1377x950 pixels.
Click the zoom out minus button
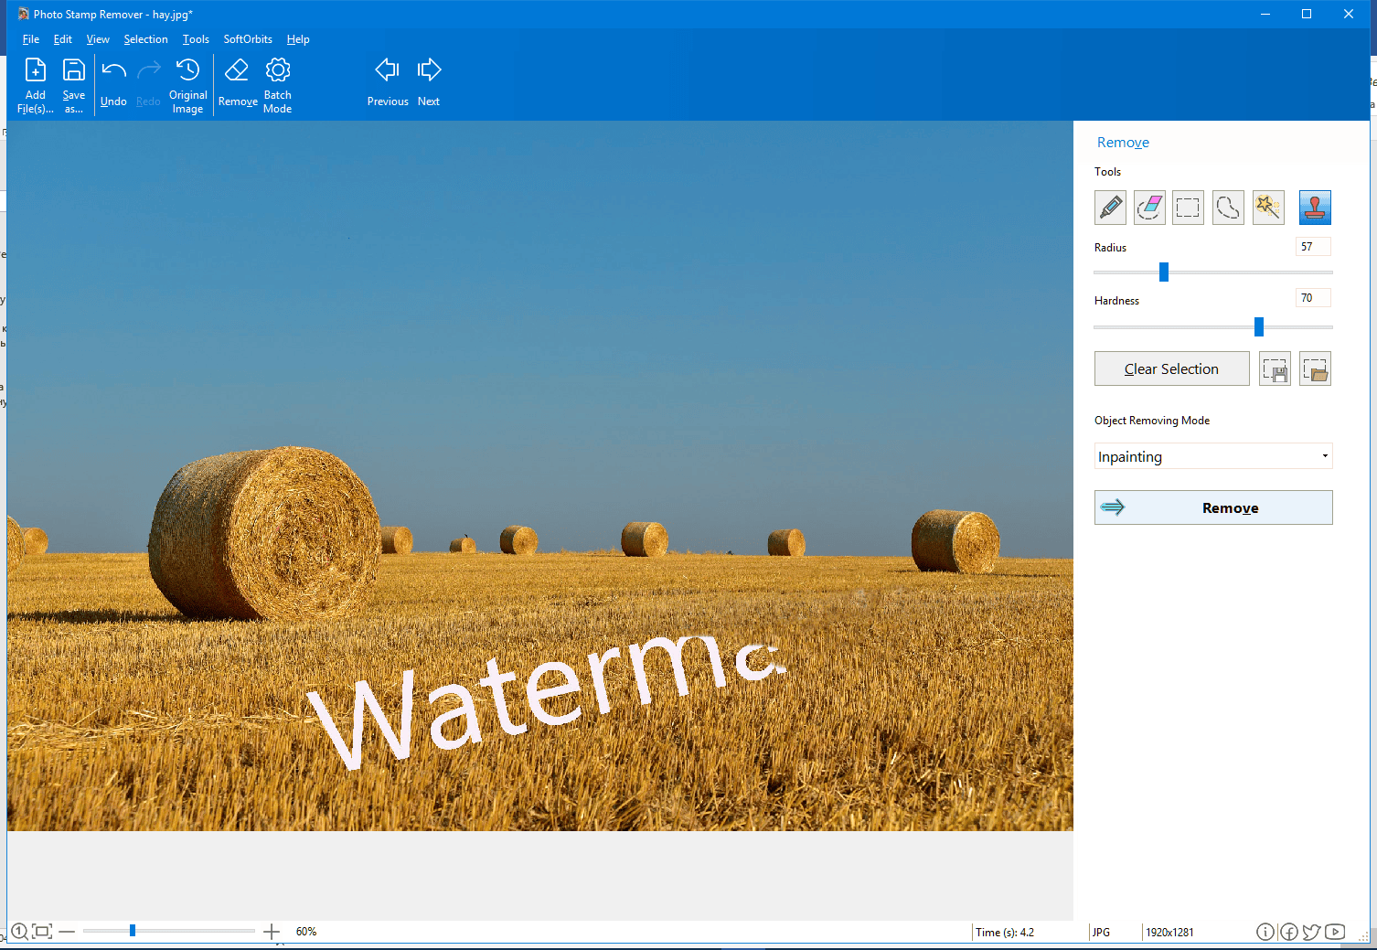[x=67, y=932]
